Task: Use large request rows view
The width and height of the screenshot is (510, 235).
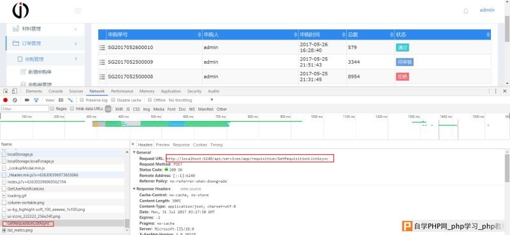Action: pyautogui.click(x=61, y=100)
